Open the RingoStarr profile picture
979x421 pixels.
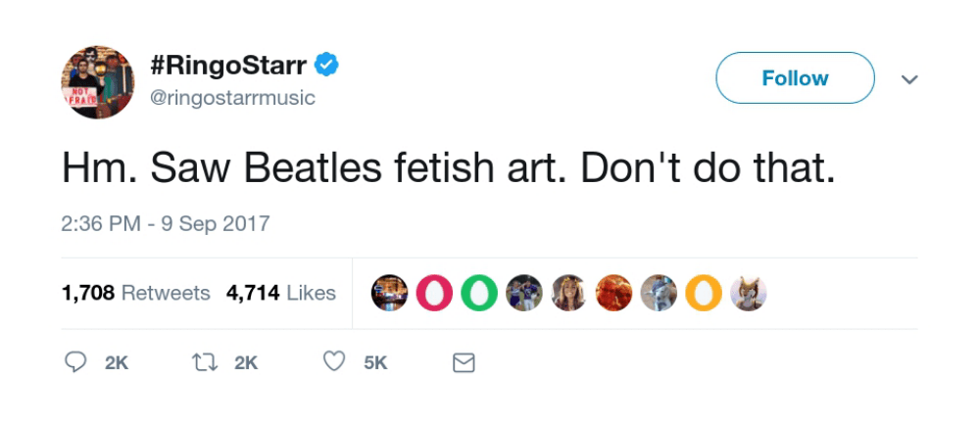pyautogui.click(x=96, y=80)
